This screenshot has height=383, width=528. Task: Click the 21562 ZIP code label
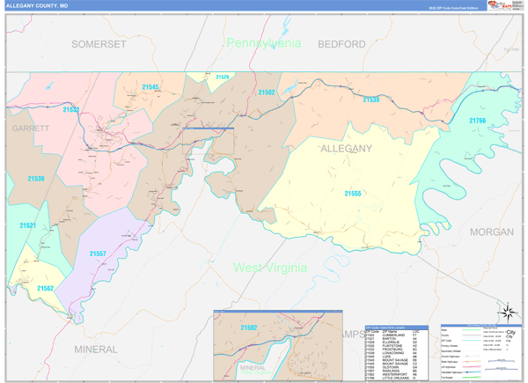(46, 288)
